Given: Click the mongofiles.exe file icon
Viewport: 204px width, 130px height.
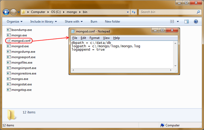Looking at the screenshot, I should point(9,63).
